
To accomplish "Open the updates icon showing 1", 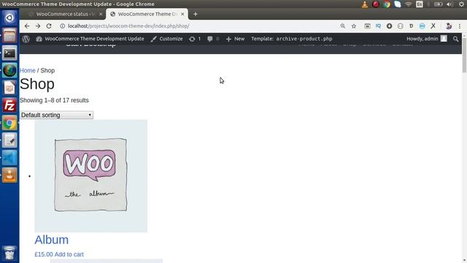I will click(195, 39).
